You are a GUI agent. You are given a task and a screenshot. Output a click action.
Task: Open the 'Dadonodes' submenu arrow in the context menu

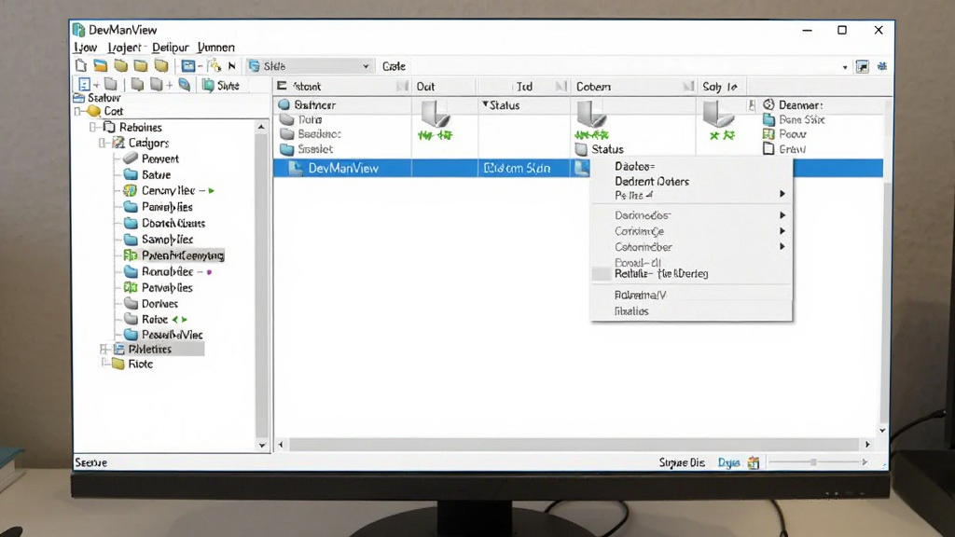coord(782,215)
